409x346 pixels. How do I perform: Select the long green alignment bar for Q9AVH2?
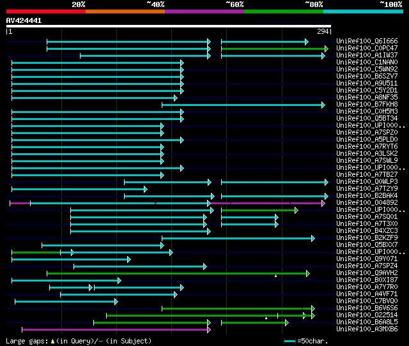click(178, 274)
